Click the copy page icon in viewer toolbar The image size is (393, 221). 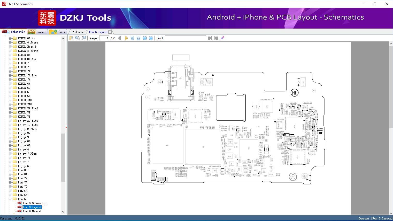tap(71, 38)
